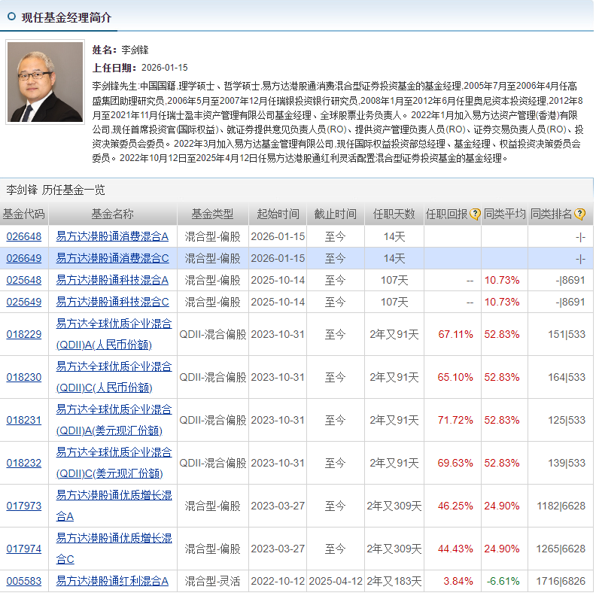Click the end date 2025-04-12
Image resolution: width=596 pixels, height=602 pixels.
point(336,581)
